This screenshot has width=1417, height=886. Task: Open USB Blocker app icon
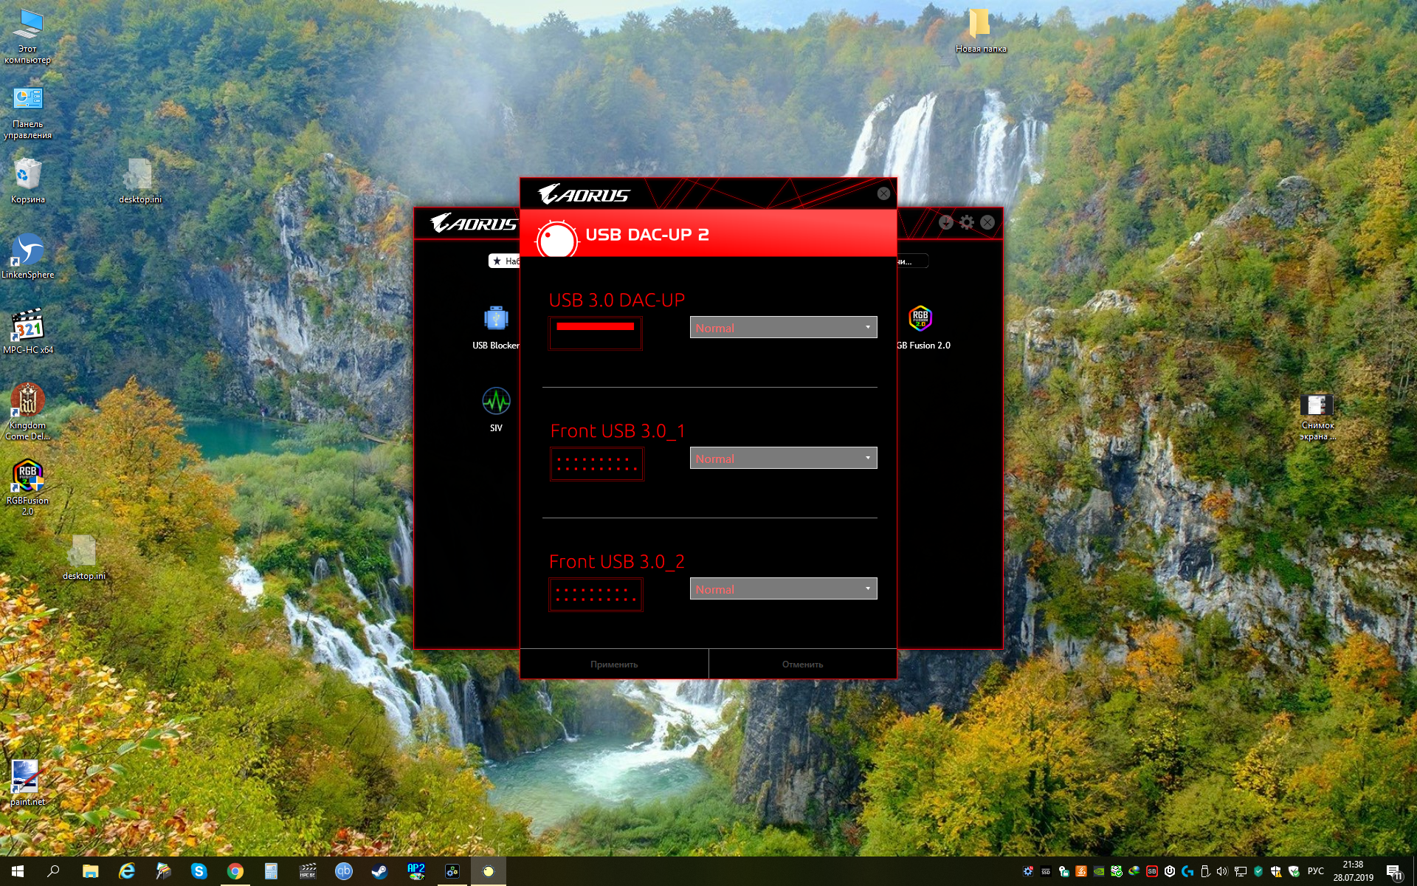coord(495,320)
